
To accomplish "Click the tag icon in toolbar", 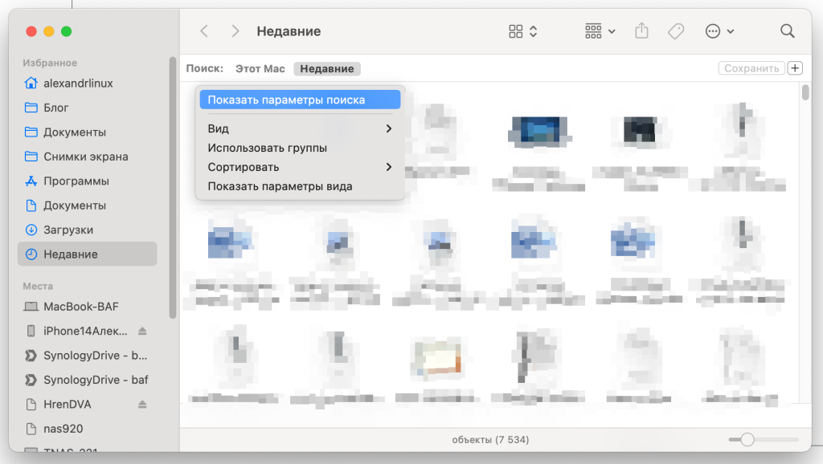I will click(676, 31).
